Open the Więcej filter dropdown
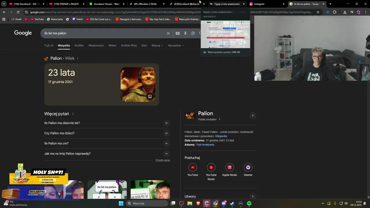 click(x=157, y=45)
